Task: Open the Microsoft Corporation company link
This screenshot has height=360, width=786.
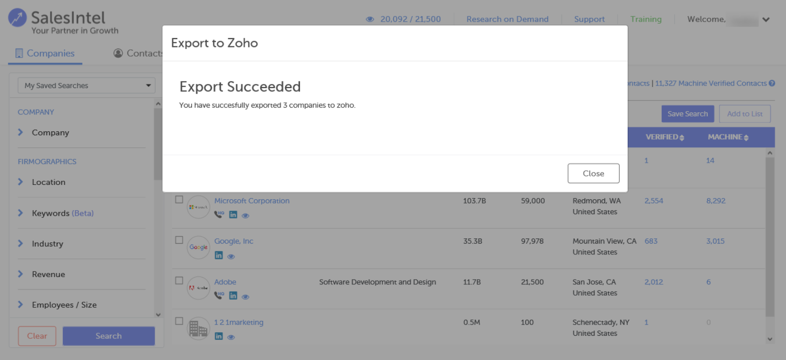Action: (252, 201)
